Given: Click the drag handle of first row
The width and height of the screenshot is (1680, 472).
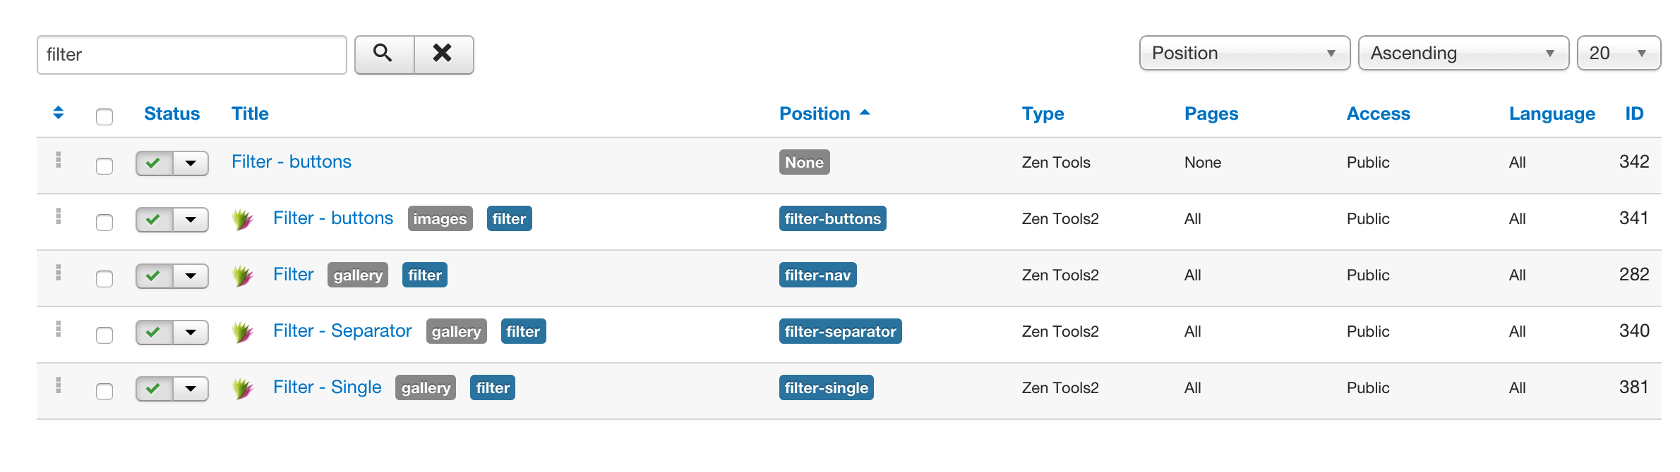Looking at the screenshot, I should point(59,160).
